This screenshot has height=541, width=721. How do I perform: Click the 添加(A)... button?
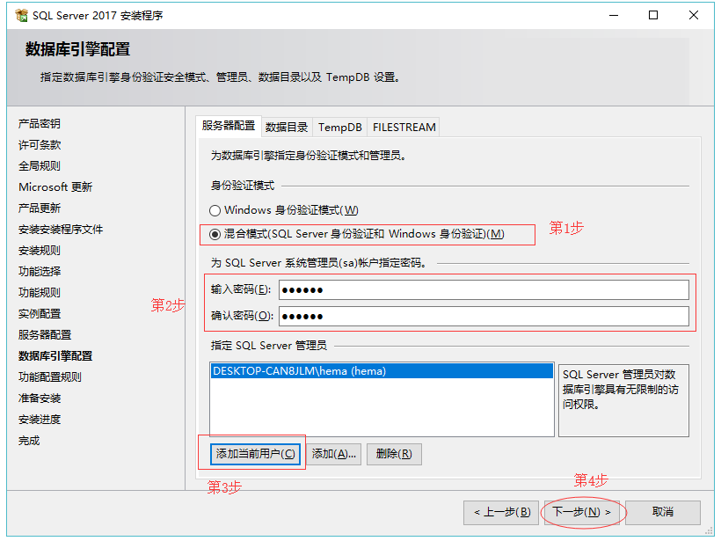pyautogui.click(x=334, y=454)
